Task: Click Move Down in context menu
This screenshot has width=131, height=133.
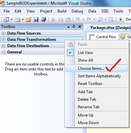Action: pyautogui.click(x=97, y=123)
